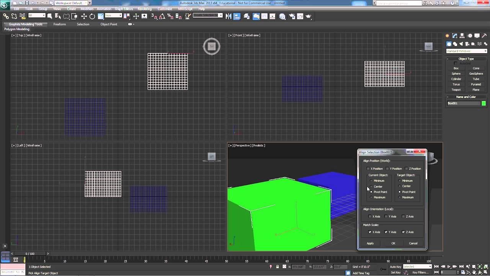Click the Bind to Space Warp icon
The width and height of the screenshot is (490, 276).
click(22, 16)
